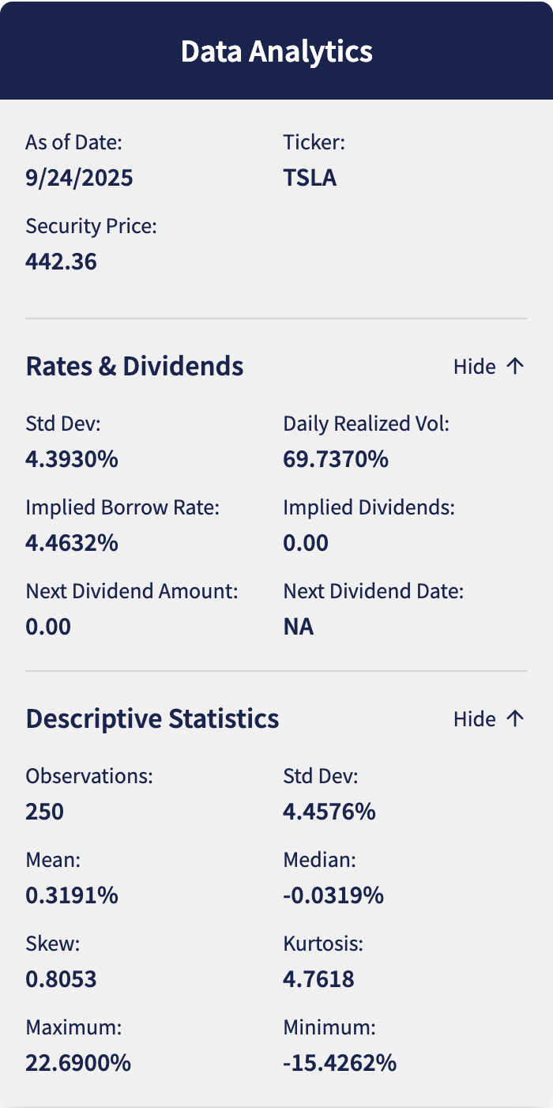This screenshot has width=553, height=1108.
Task: Select the Kurtosis value 4.7618
Action: pos(318,979)
